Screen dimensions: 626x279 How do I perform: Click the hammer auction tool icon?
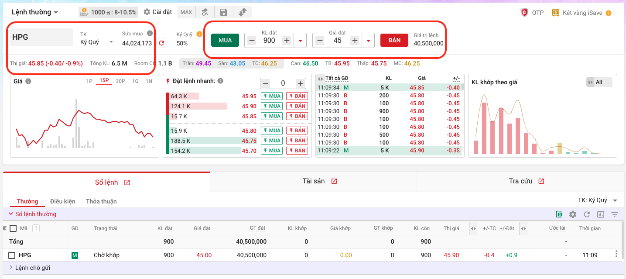(205, 12)
